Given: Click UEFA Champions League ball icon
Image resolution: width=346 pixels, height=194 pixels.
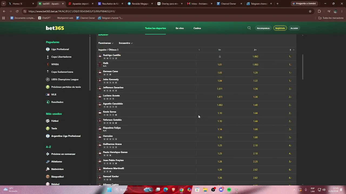Looking at the screenshot, I should [48, 79].
